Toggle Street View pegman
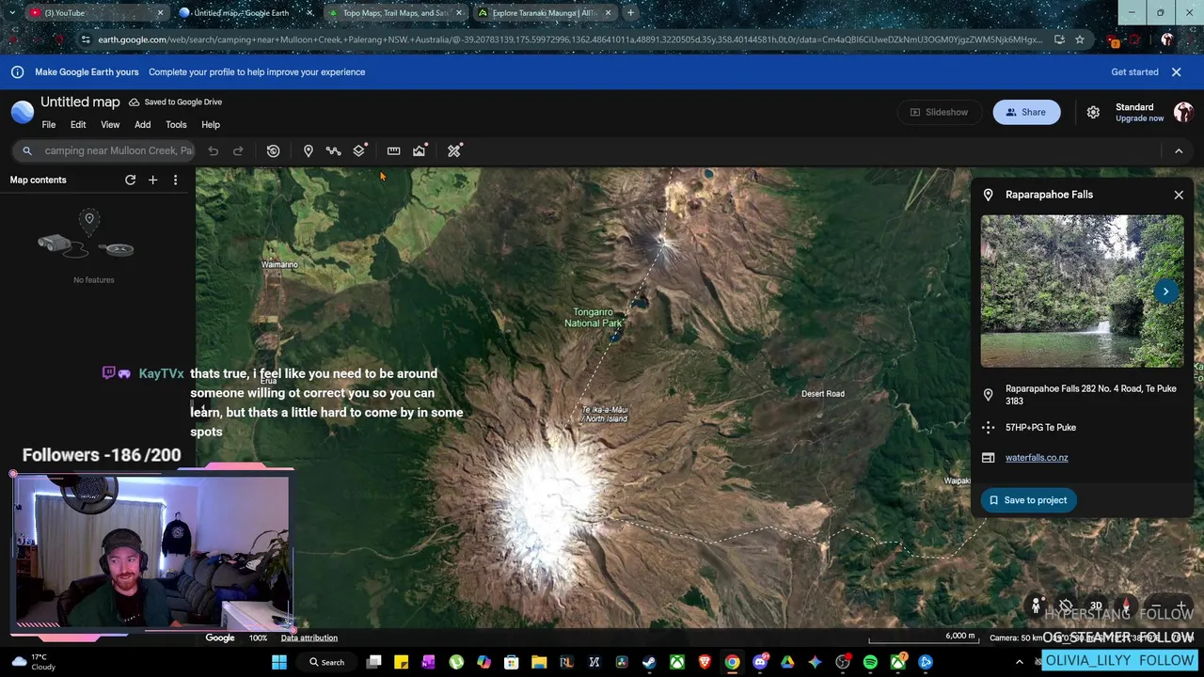The image size is (1204, 677). [x=1036, y=606]
